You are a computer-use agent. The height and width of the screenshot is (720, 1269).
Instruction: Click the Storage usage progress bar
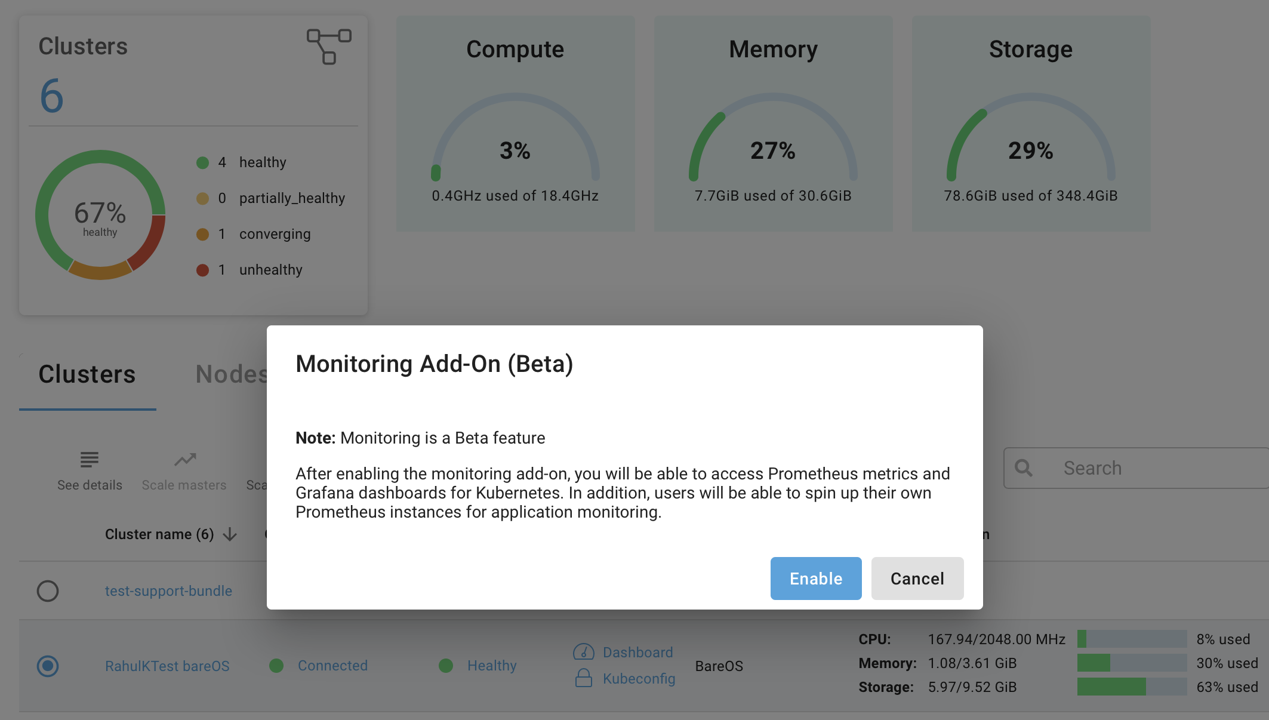pos(1131,687)
